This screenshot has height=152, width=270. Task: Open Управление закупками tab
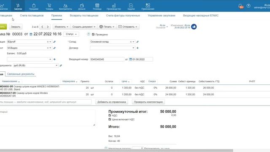click(162, 16)
